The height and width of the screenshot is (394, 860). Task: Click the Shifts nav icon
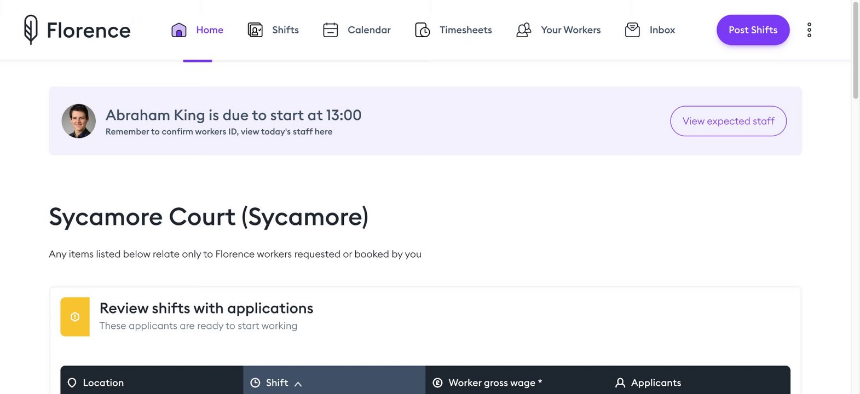click(255, 30)
